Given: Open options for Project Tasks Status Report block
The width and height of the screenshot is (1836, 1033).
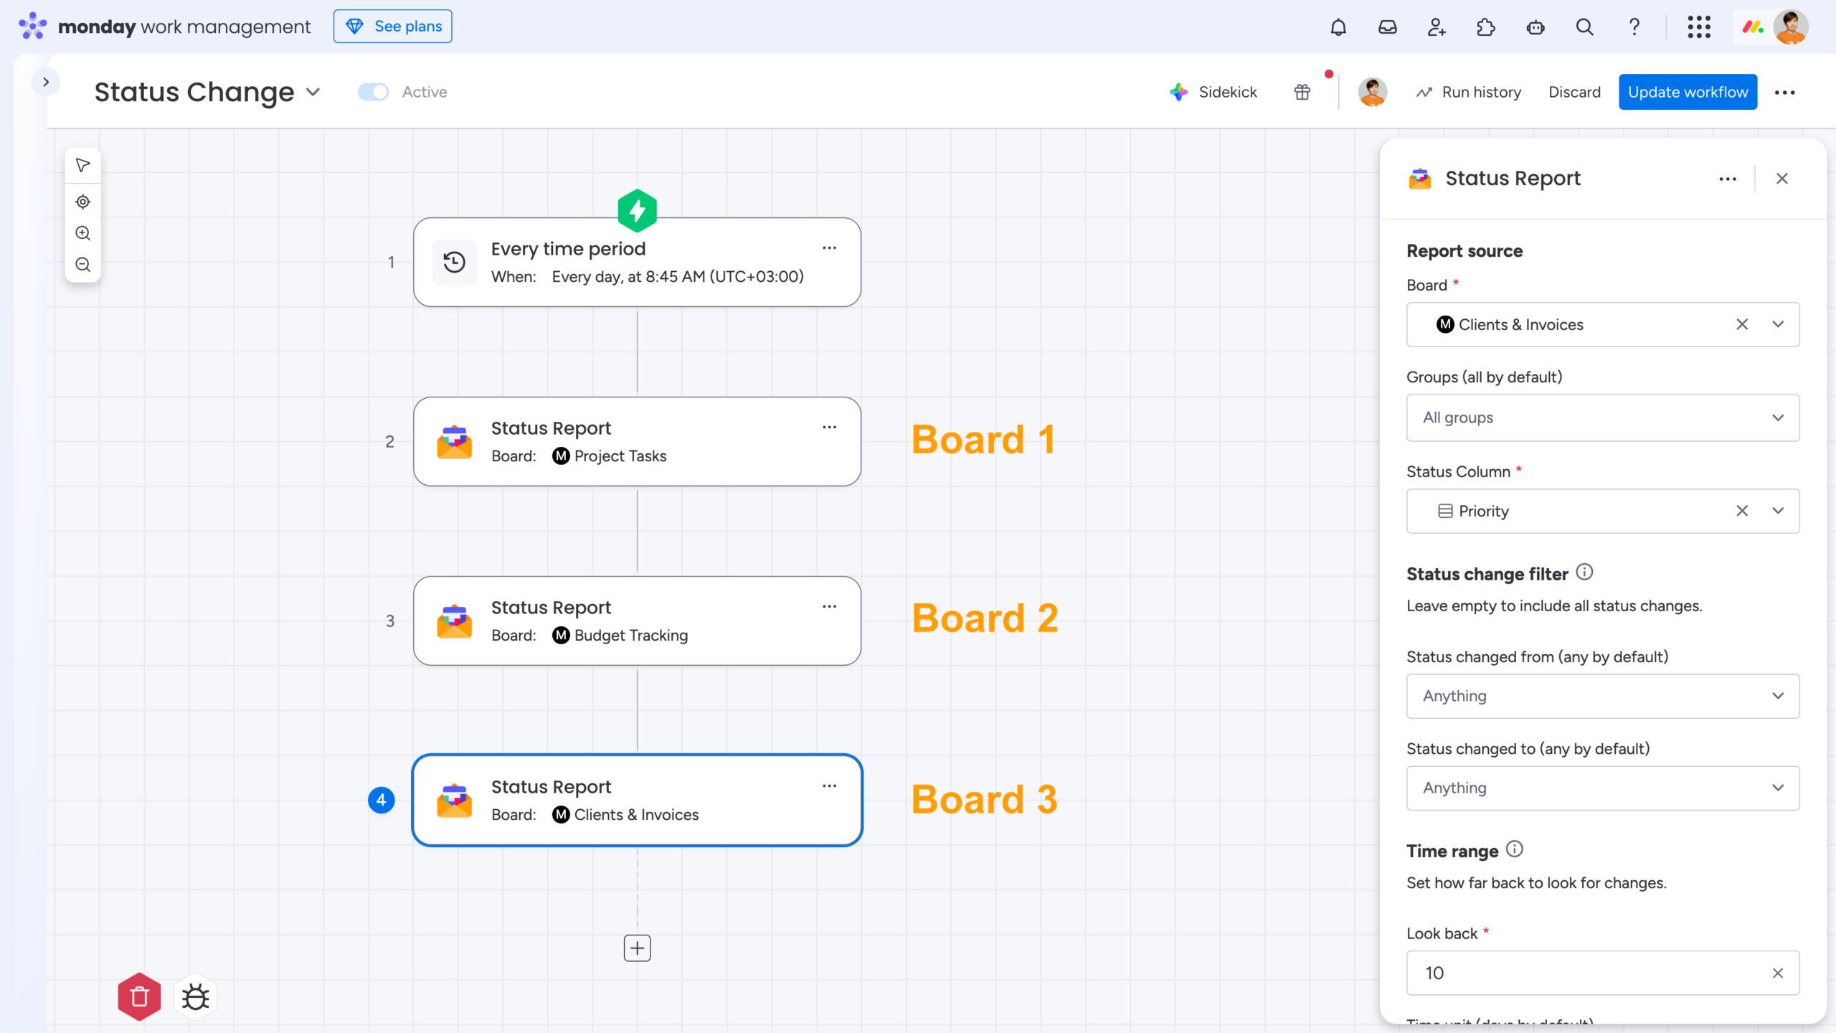Looking at the screenshot, I should 830,427.
